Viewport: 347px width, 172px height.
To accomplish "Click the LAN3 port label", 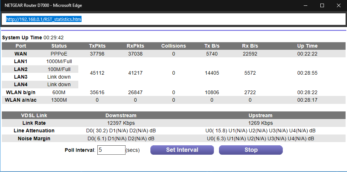I will (21, 77).
